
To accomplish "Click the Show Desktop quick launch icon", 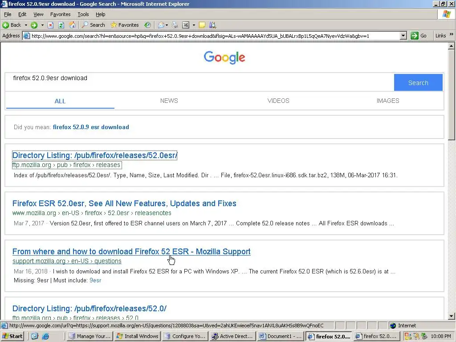I will pos(35,336).
